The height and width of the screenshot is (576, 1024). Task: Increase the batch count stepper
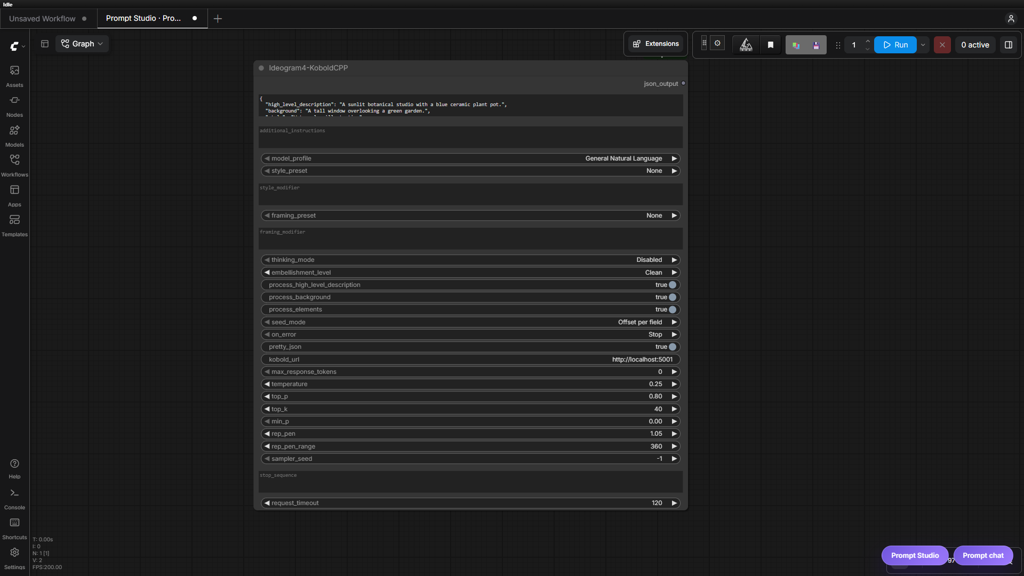(x=868, y=41)
